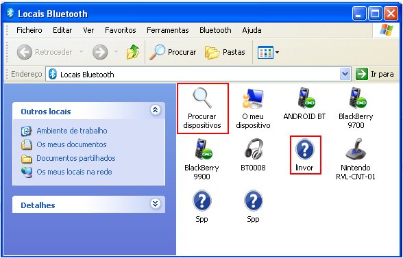Viewport: 403px width, 258px height.
Task: Click the BT0008 label text
Action: (253, 168)
